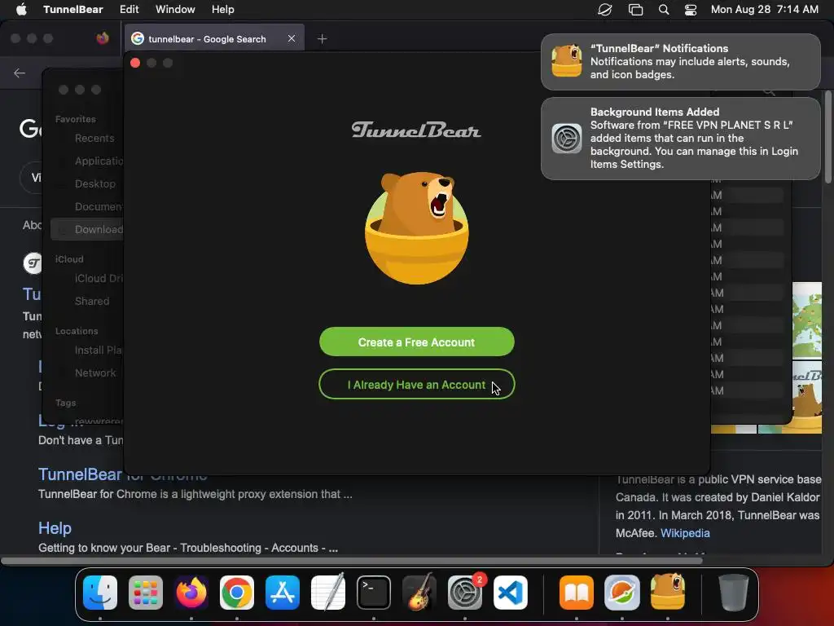This screenshot has height=626, width=834.
Task: Click the planet VPN status icon in menu bar
Action: pos(605,10)
